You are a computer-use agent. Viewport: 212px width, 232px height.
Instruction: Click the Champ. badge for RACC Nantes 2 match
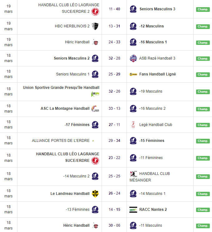tap(203, 210)
